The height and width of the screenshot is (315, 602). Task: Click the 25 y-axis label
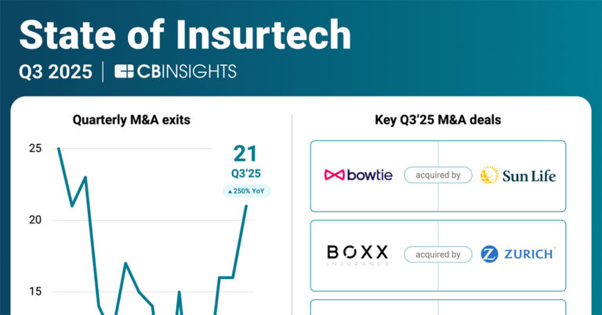point(35,148)
